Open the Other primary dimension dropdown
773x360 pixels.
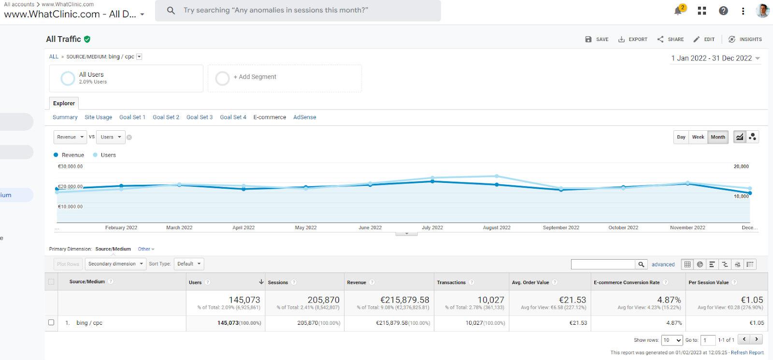[x=146, y=249]
